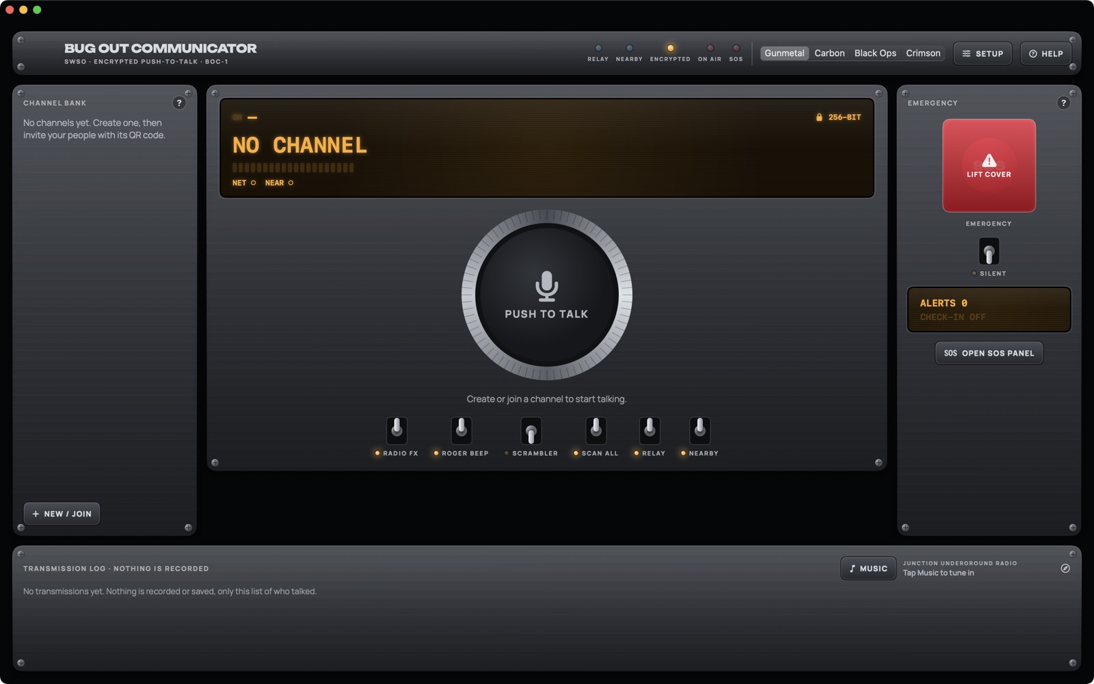Viewport: 1094px width, 684px height.
Task: Click the ENCRYPTED status indicator light
Action: [671, 48]
